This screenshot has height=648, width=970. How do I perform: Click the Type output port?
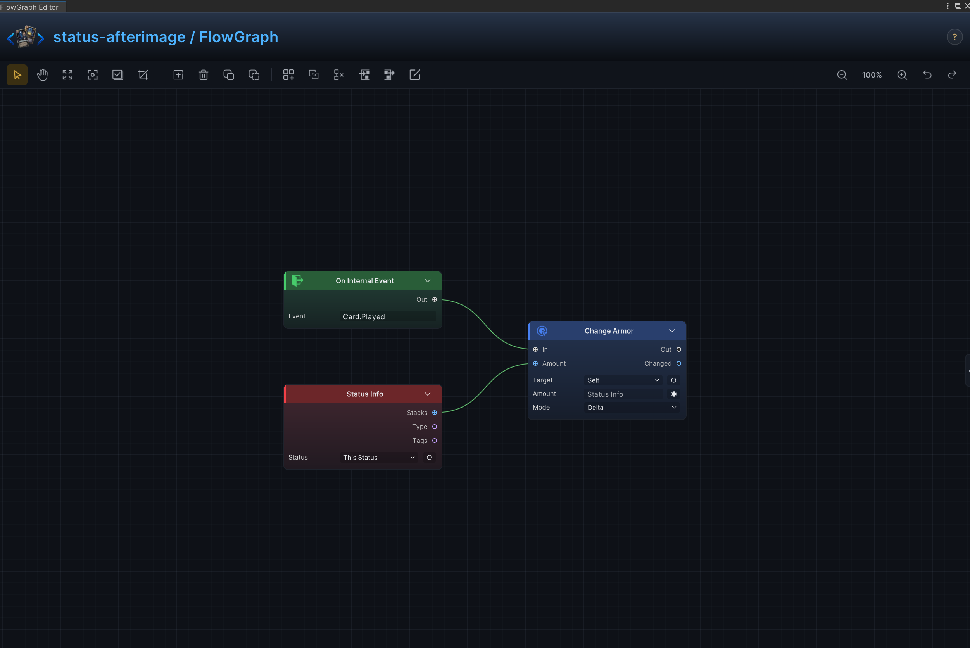point(435,427)
